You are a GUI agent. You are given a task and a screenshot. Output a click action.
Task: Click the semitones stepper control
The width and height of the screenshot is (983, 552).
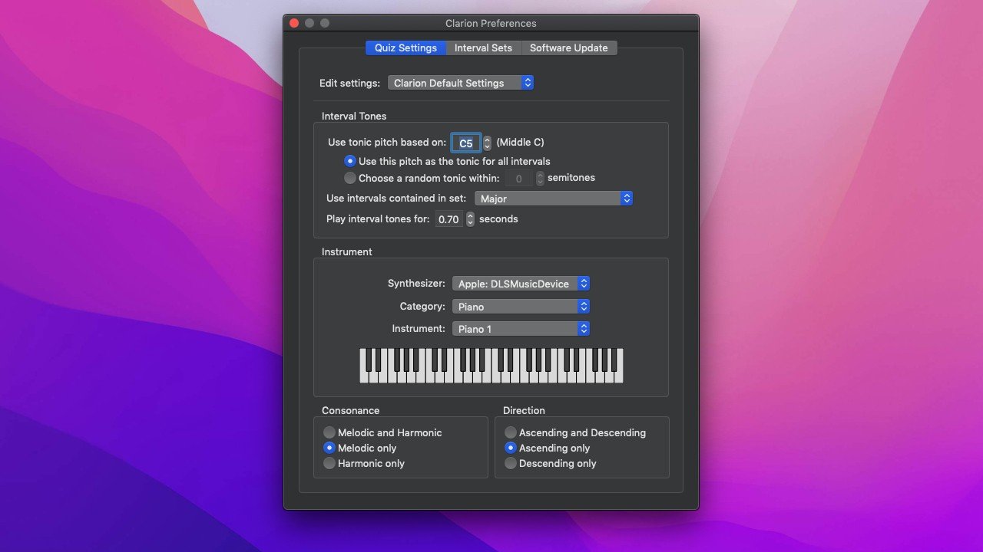click(x=540, y=179)
